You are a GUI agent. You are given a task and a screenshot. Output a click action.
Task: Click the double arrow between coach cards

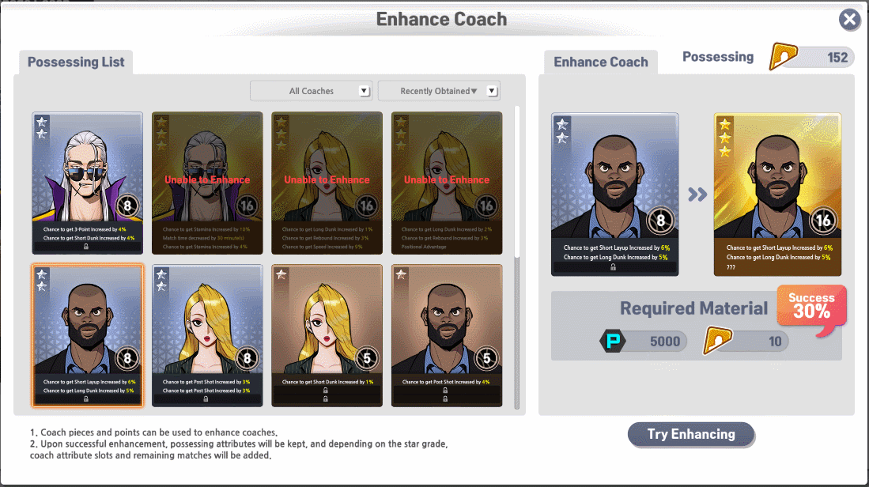[x=697, y=194]
